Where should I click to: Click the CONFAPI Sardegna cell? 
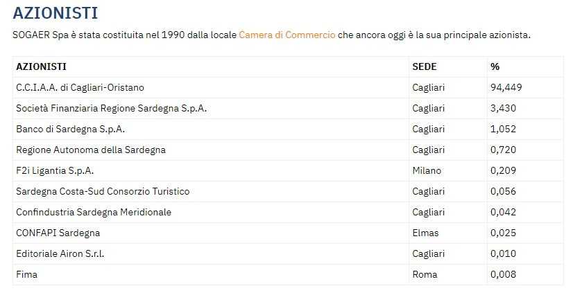click(x=211, y=233)
